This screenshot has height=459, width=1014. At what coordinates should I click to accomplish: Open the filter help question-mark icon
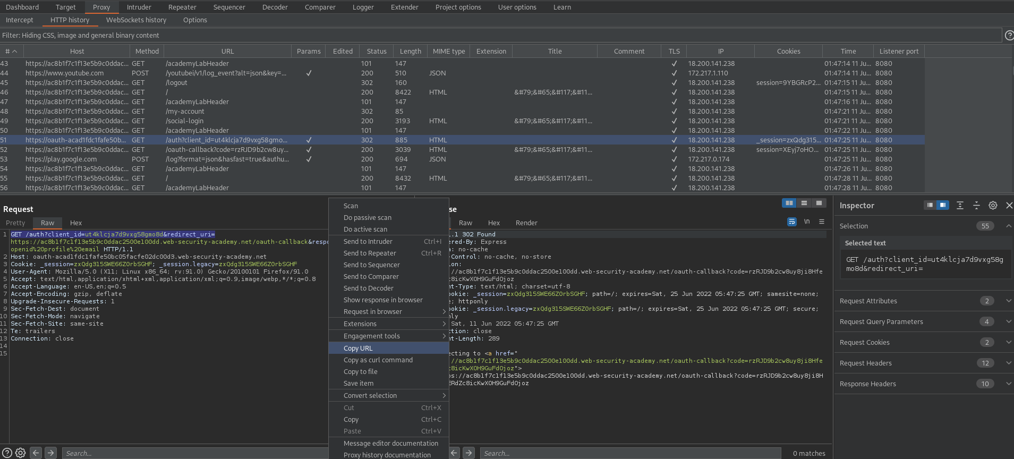coord(1009,35)
